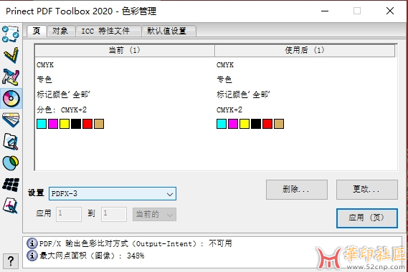This screenshot has height=272, width=408.
Task: Click black swatch in 当前 column
Action: (76, 124)
